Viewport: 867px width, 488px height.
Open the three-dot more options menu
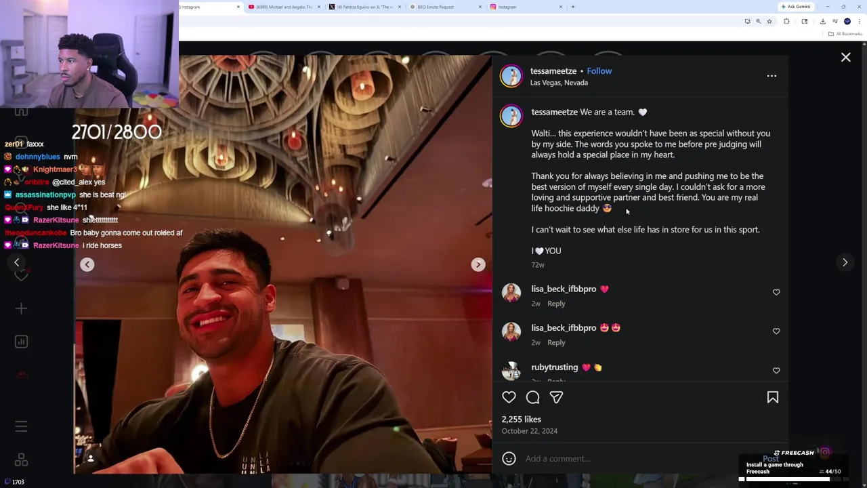[771, 76]
